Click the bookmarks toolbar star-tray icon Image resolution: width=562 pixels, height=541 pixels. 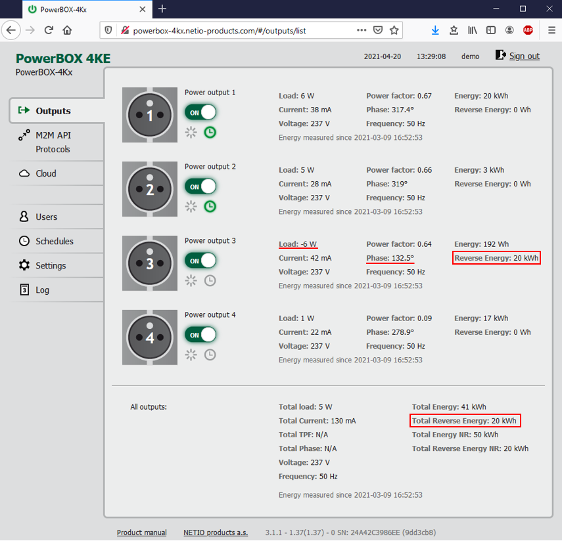(x=454, y=30)
